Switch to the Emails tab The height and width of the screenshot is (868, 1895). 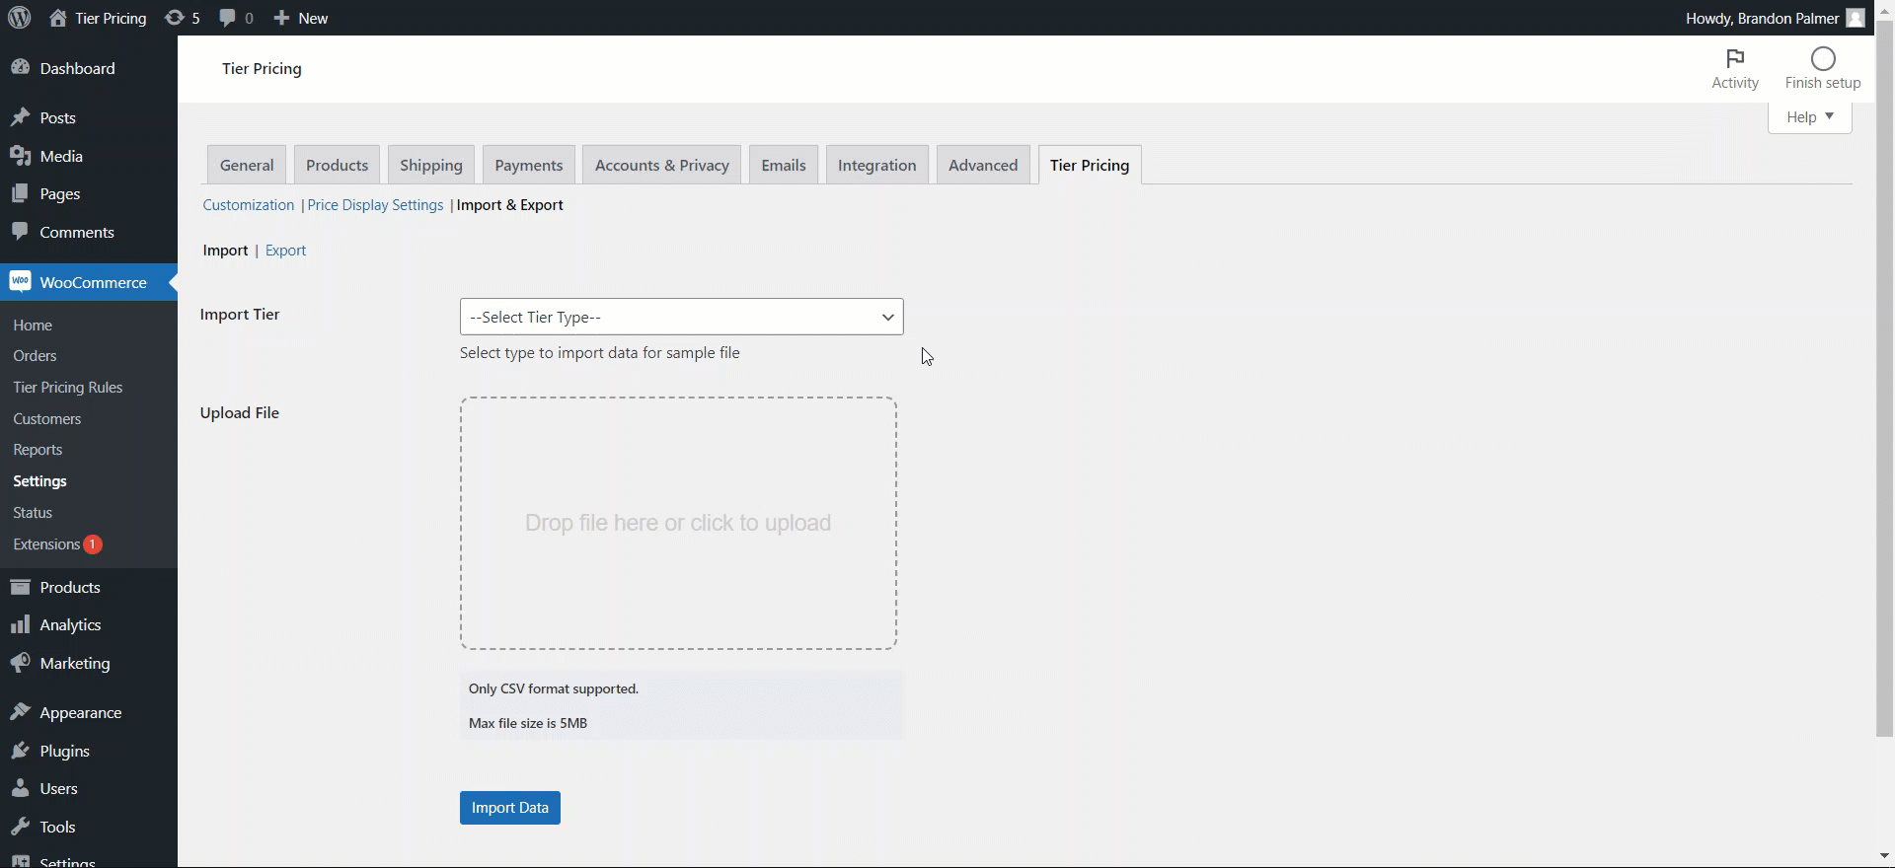pyautogui.click(x=784, y=165)
